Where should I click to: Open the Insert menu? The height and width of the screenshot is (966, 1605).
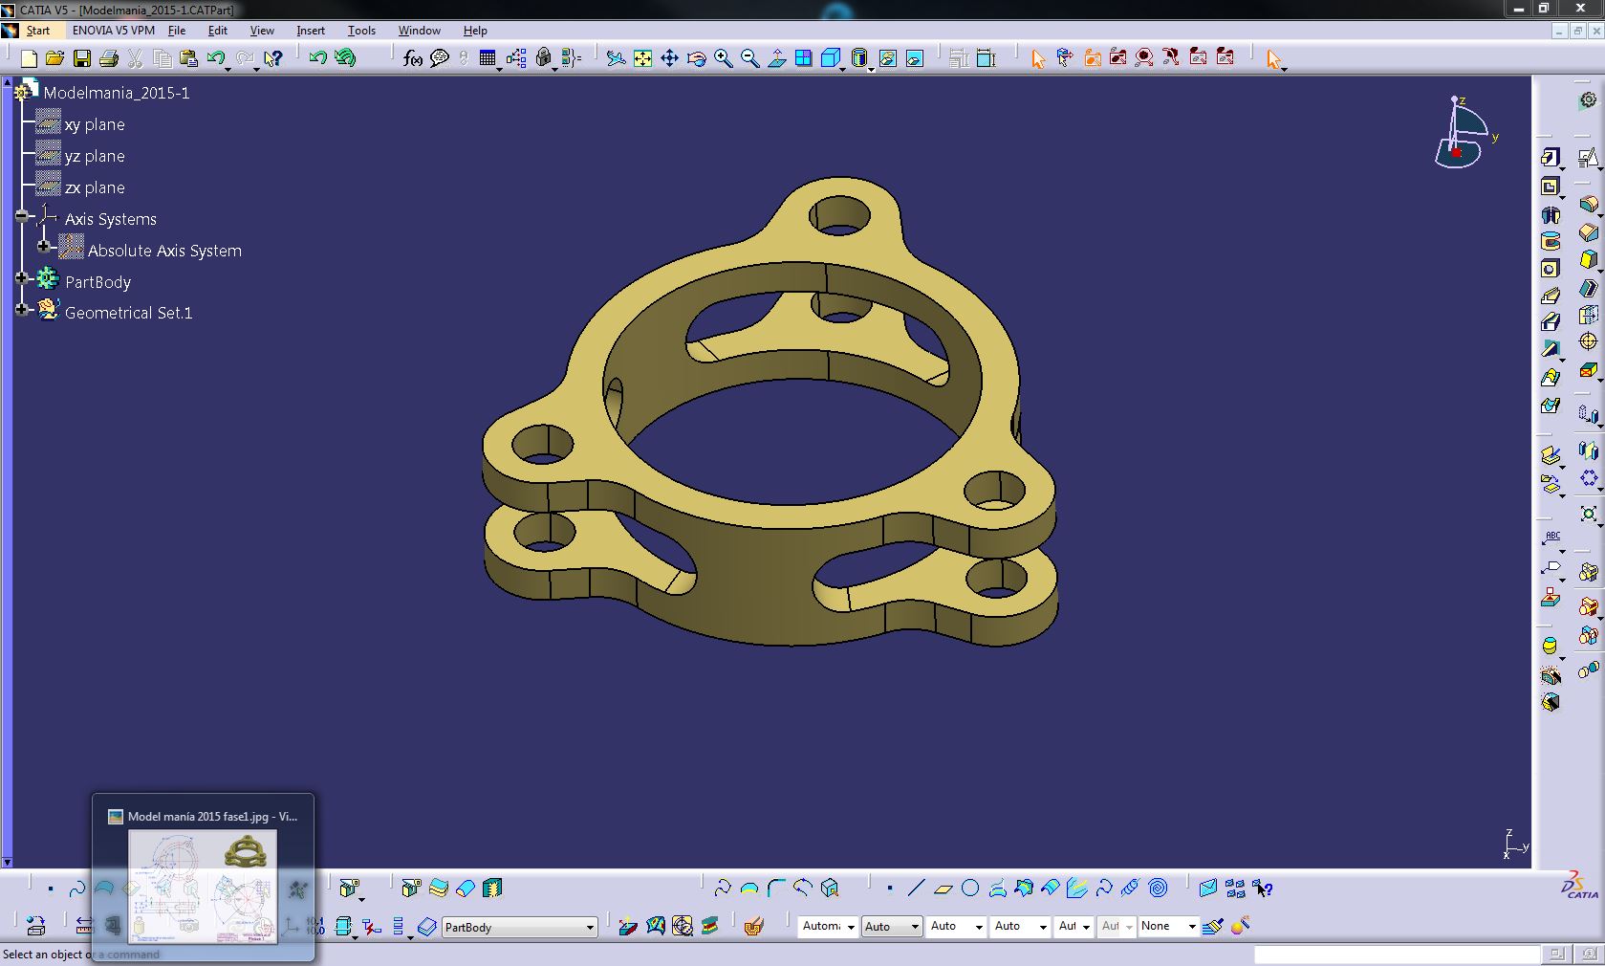[311, 31]
